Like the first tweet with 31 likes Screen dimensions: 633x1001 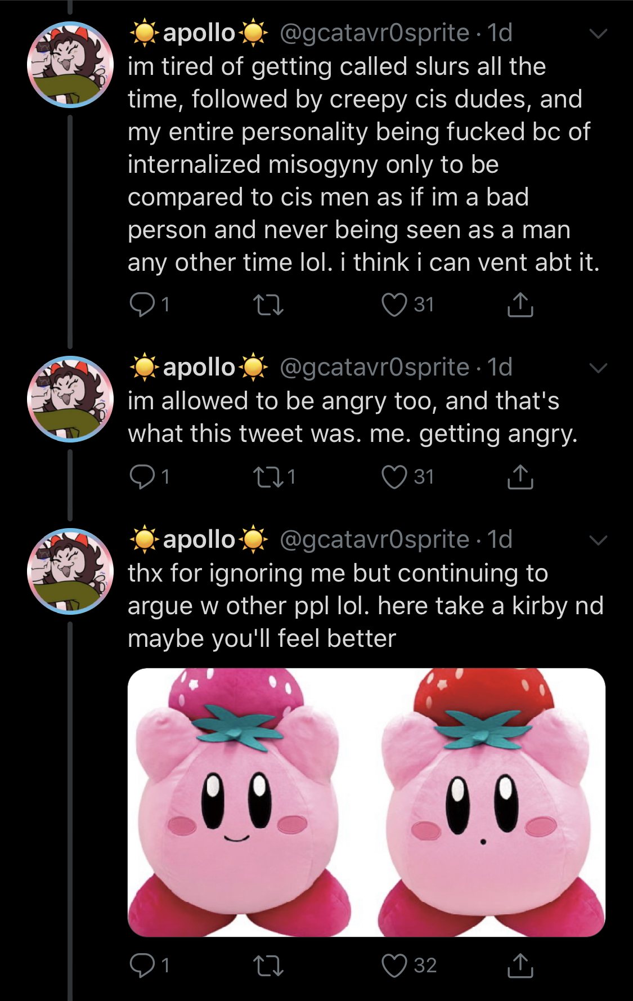click(394, 305)
